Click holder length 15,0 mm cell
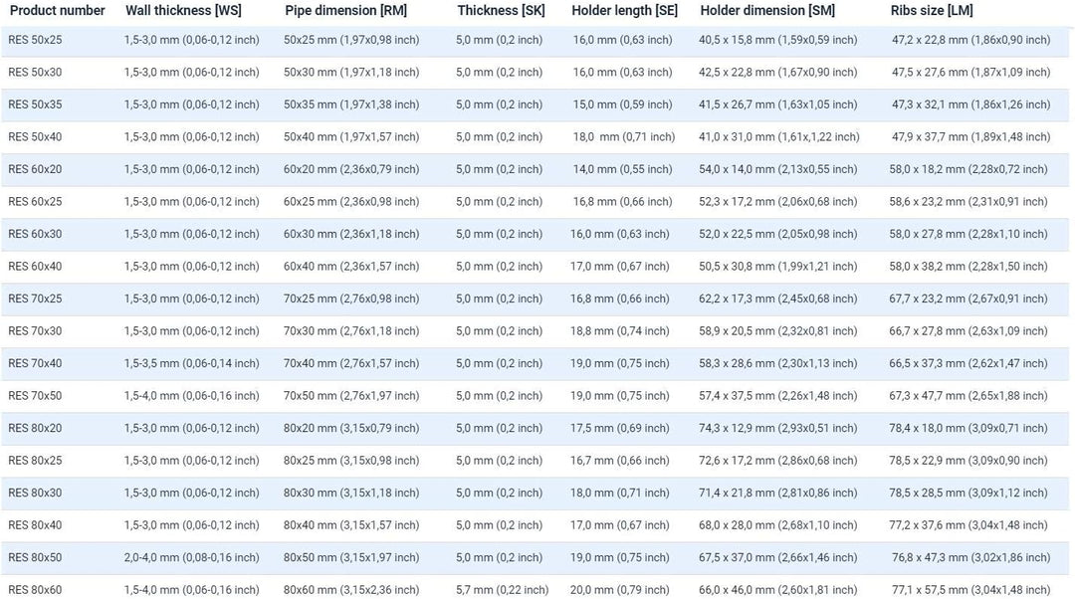Viewport: 1075px width, 599px height. click(x=622, y=104)
